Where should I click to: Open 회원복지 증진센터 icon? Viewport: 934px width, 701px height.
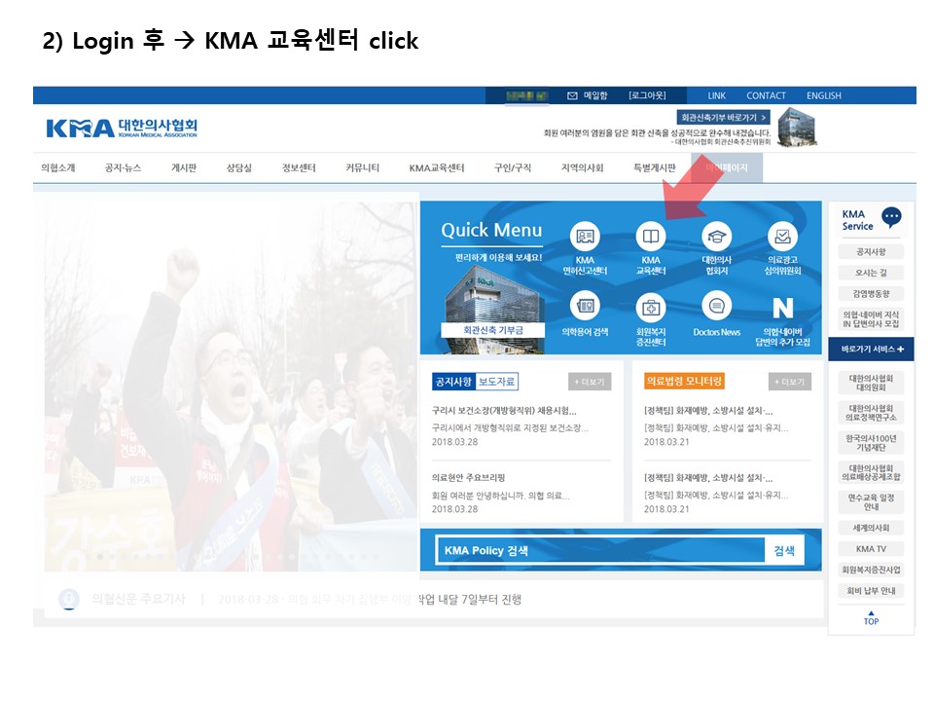click(x=650, y=309)
